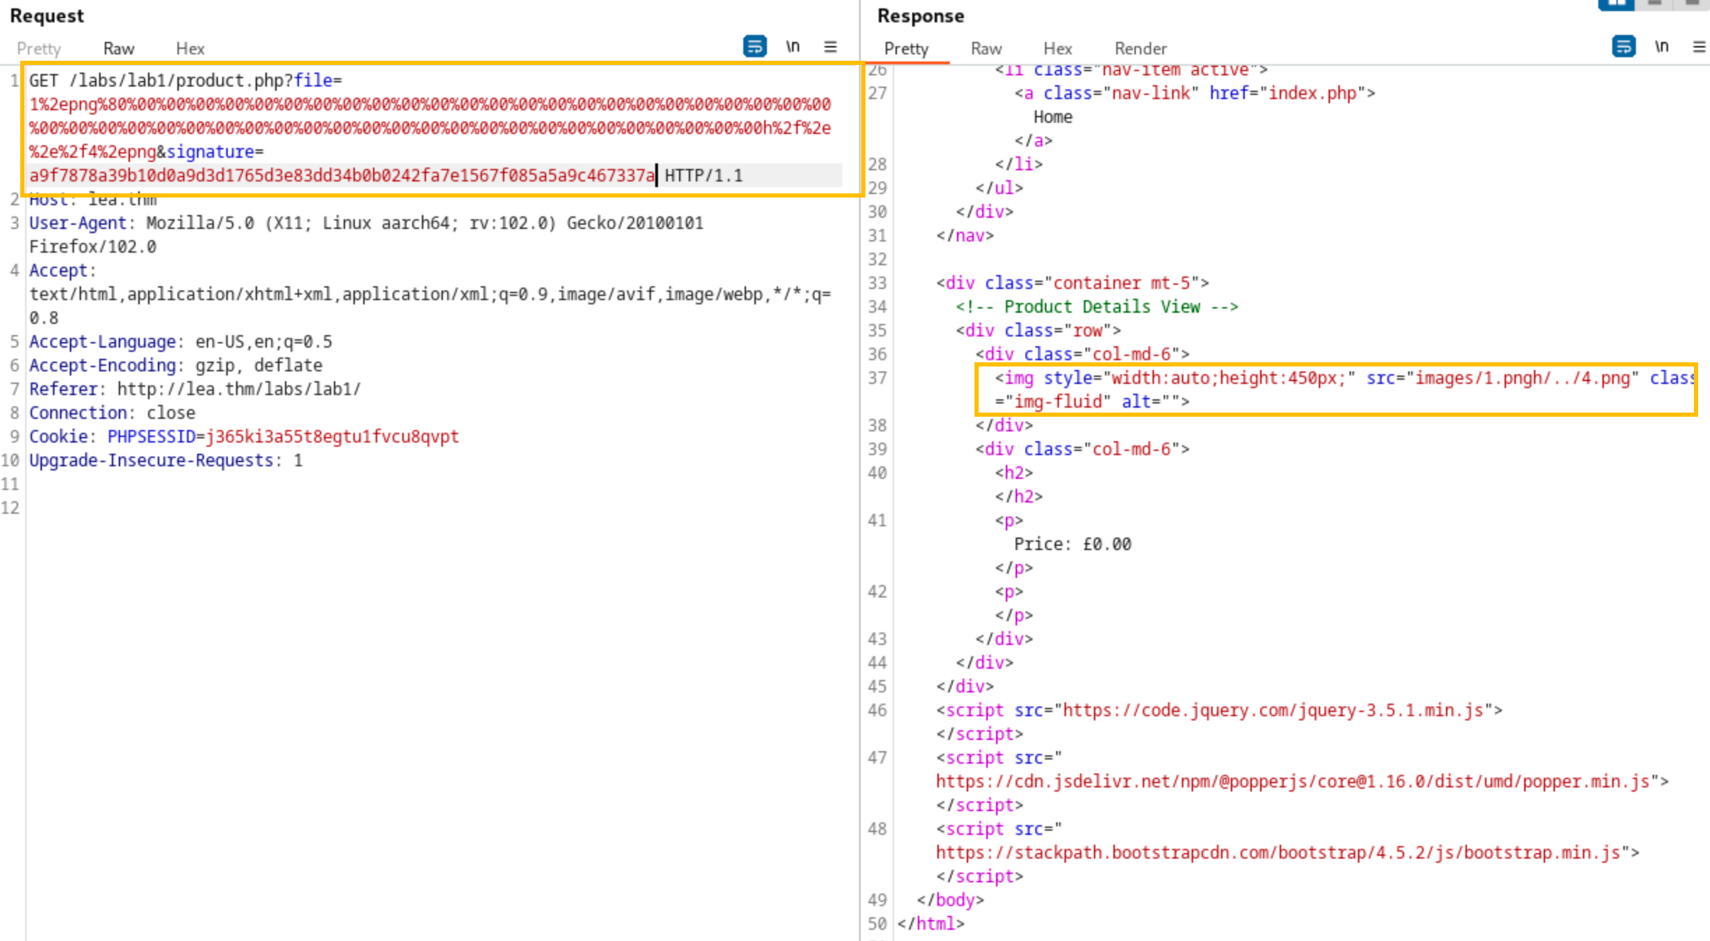Select the Request Pretty tab
This screenshot has height=941, width=1710.
pos(39,48)
